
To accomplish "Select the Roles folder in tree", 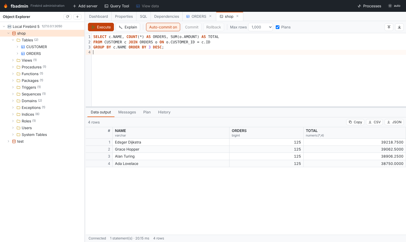I will [x=26, y=121].
